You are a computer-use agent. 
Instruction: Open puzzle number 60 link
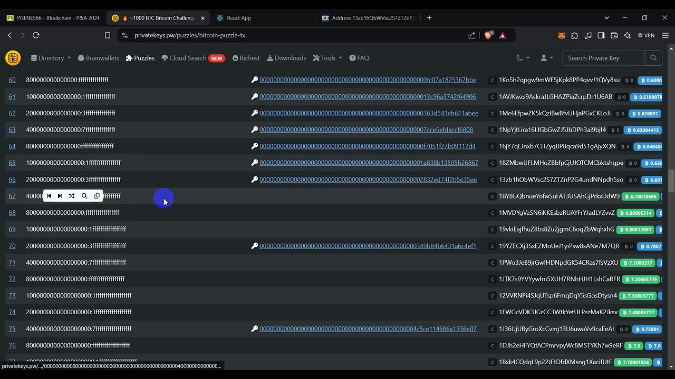coord(12,80)
